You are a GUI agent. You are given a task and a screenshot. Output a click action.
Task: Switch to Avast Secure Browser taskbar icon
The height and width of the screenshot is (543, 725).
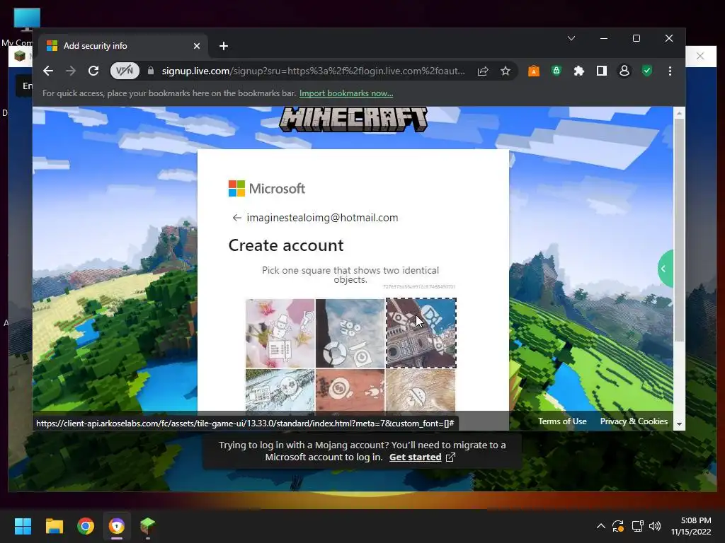pyautogui.click(x=117, y=526)
